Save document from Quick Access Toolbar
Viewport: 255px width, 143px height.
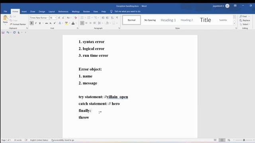(x=3, y=33)
